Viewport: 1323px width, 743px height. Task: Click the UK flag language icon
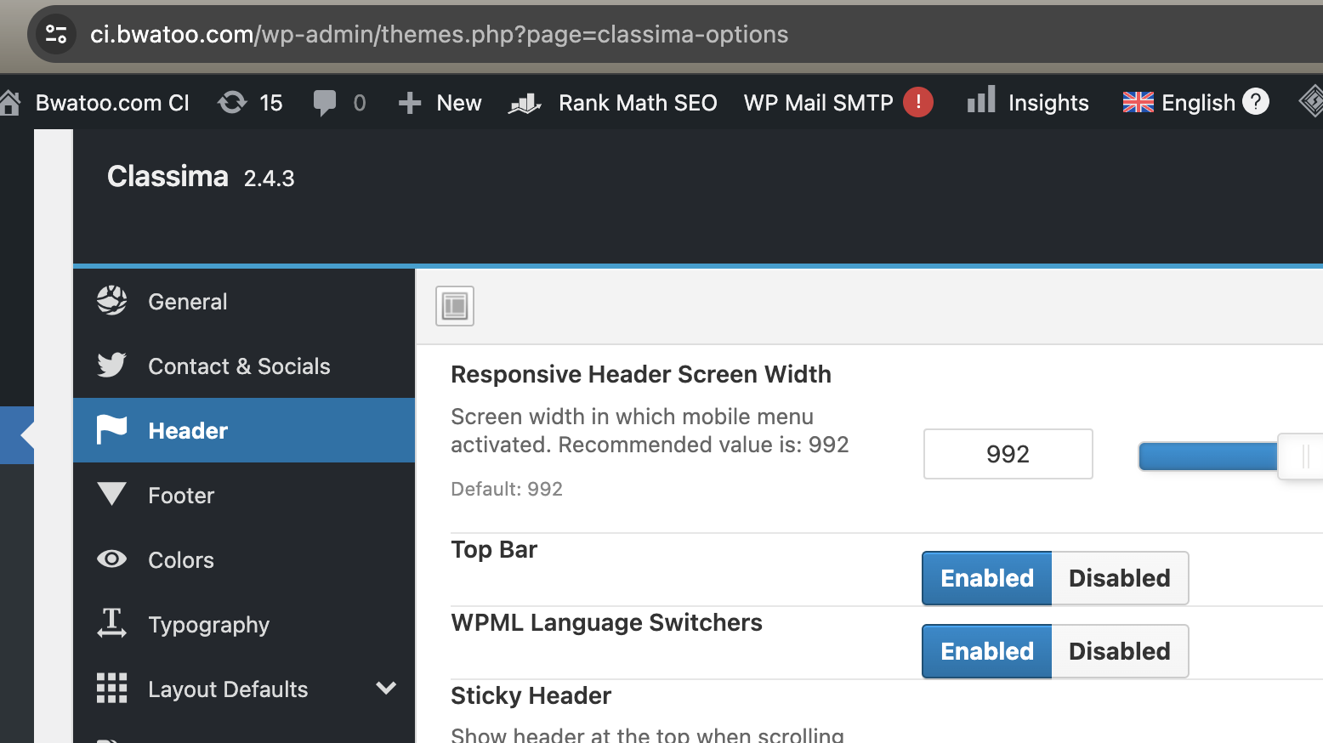click(x=1138, y=103)
